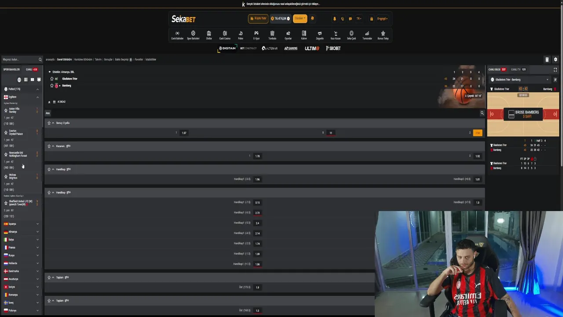This screenshot has height=317, width=563.
Task: Collapse the İngiltere league group
Action: pos(37,97)
